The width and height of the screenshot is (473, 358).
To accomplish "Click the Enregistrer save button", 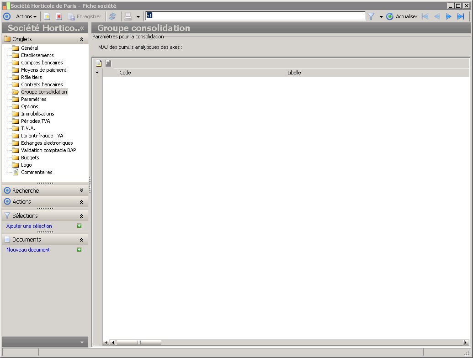I will click(85, 16).
